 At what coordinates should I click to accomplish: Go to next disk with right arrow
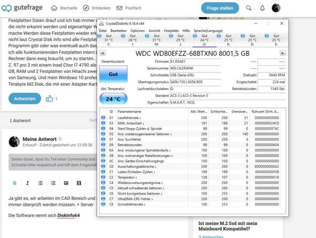283,53
